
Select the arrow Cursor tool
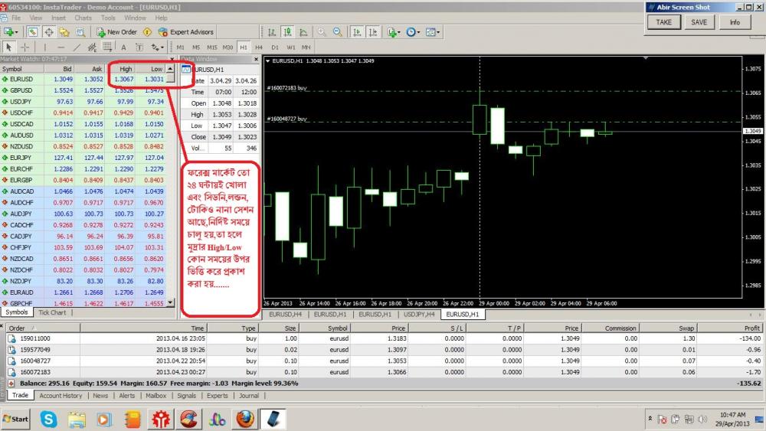(8, 47)
